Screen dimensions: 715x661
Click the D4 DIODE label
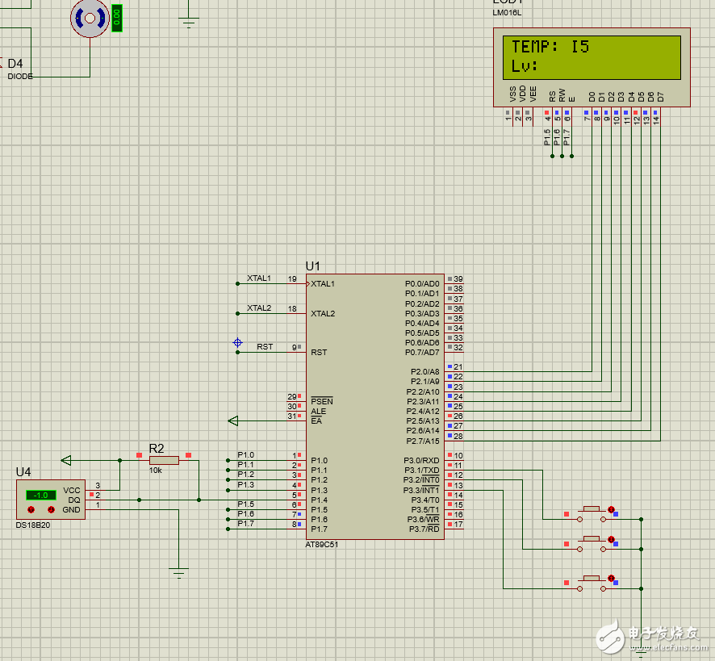(19, 76)
